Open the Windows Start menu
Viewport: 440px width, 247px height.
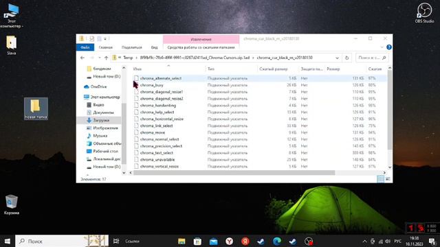(x=8, y=241)
